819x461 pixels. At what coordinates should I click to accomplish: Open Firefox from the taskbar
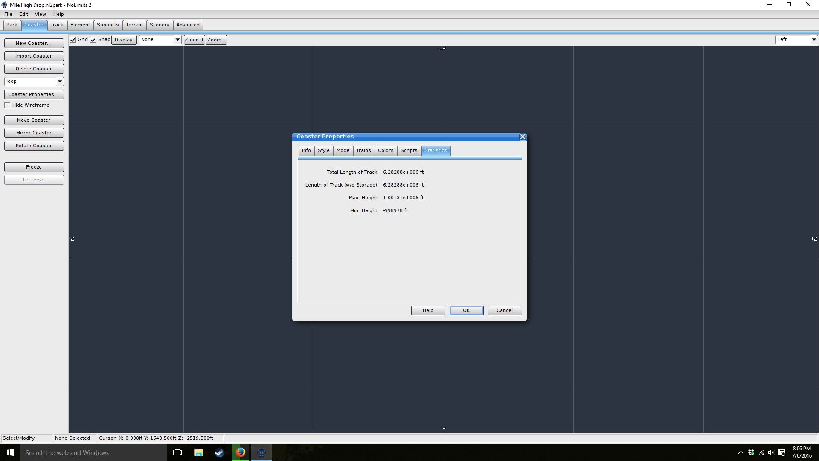tap(241, 452)
